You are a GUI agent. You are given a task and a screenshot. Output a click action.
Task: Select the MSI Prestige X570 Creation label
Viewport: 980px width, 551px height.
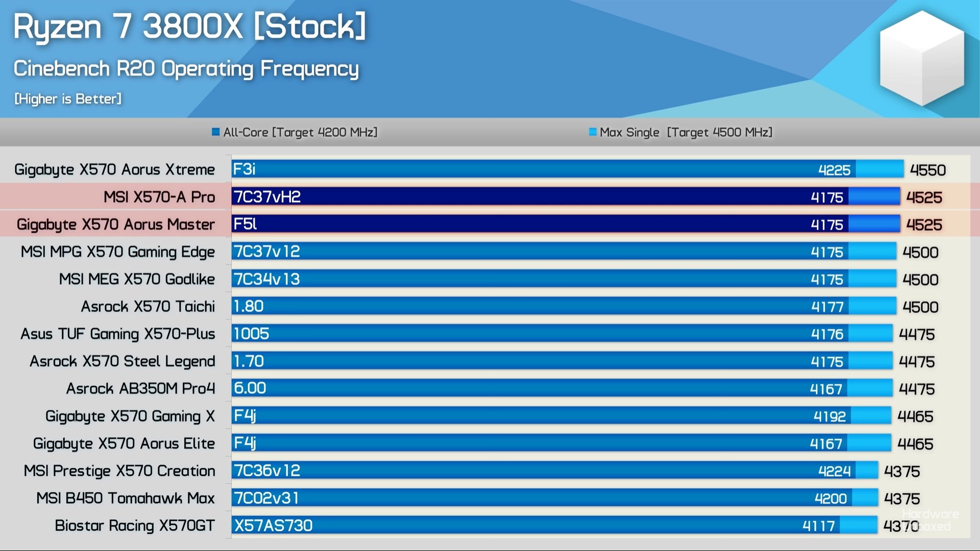point(119,471)
